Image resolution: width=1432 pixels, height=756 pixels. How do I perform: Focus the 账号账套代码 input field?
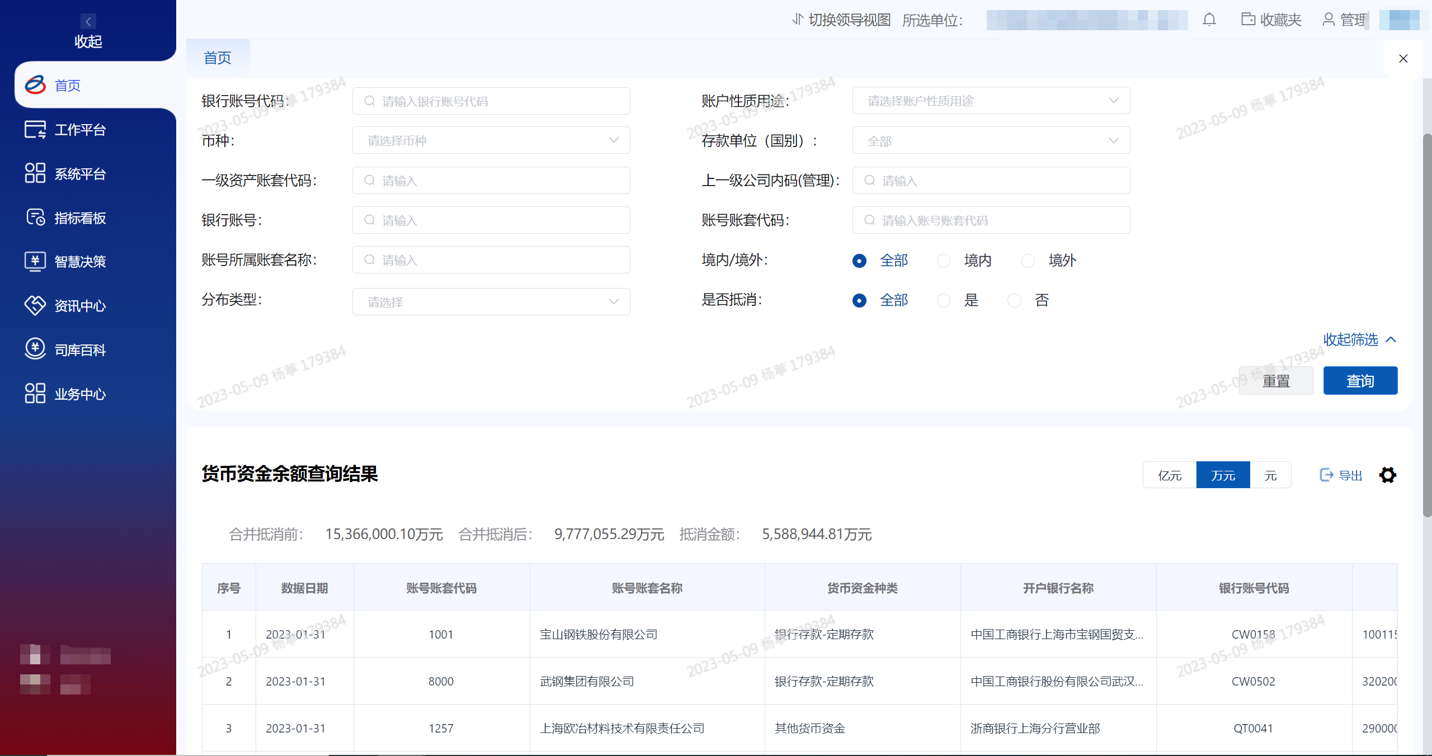click(991, 220)
